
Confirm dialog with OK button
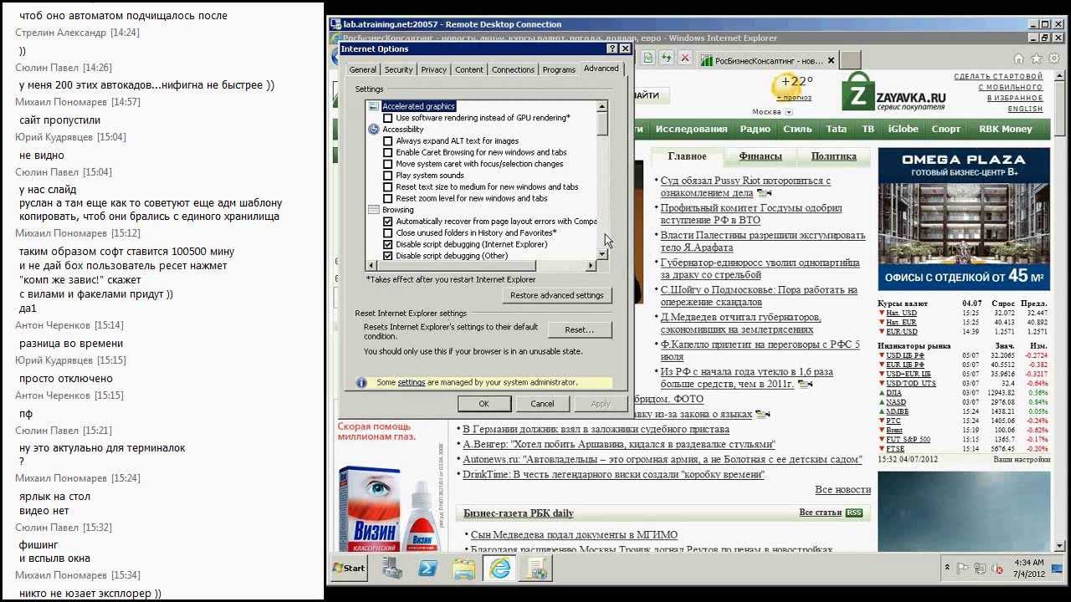[484, 403]
